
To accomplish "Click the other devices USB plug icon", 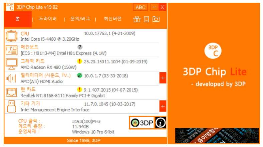I will [x=12, y=106].
